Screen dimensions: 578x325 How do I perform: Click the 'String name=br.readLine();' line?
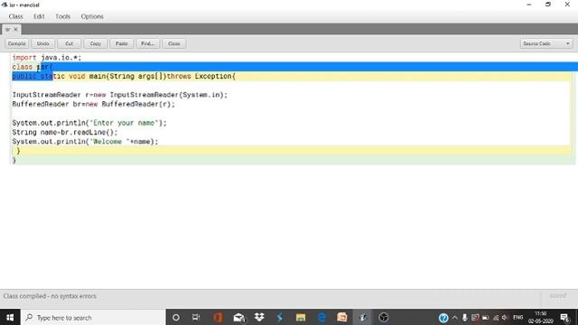pos(65,133)
